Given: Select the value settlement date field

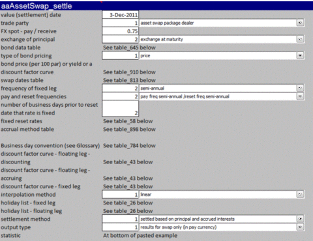Looking at the screenshot, I should pyautogui.click(x=120, y=15).
